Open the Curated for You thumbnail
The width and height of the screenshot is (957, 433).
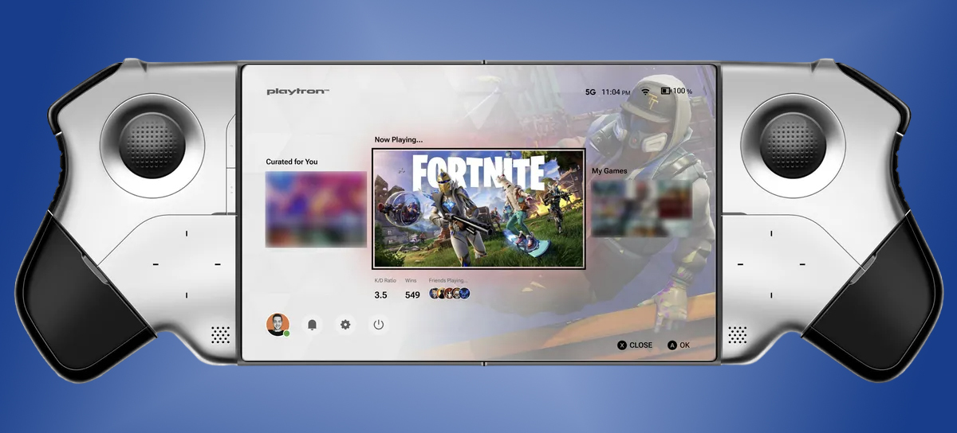[316, 209]
